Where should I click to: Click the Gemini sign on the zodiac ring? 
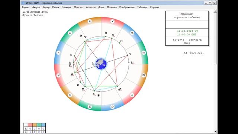pyautogui.click(x=90, y=107)
